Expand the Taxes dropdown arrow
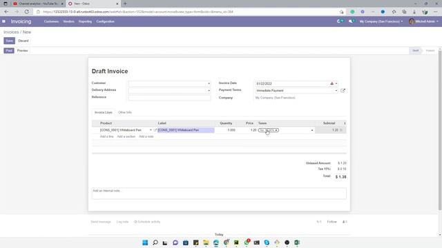Image resolution: width=442 pixels, height=248 pixels. (x=311, y=130)
